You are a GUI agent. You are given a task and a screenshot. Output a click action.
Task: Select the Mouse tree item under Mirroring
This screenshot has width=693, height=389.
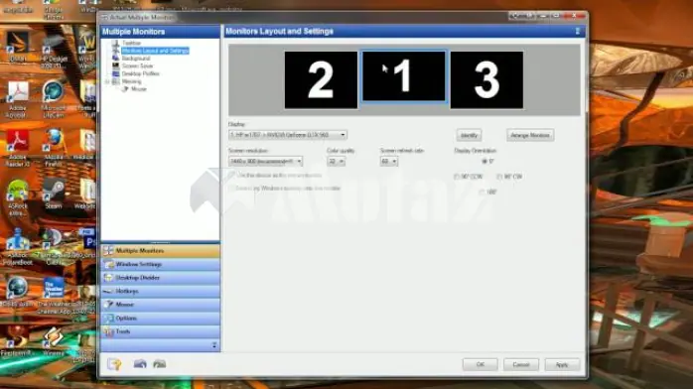point(138,89)
